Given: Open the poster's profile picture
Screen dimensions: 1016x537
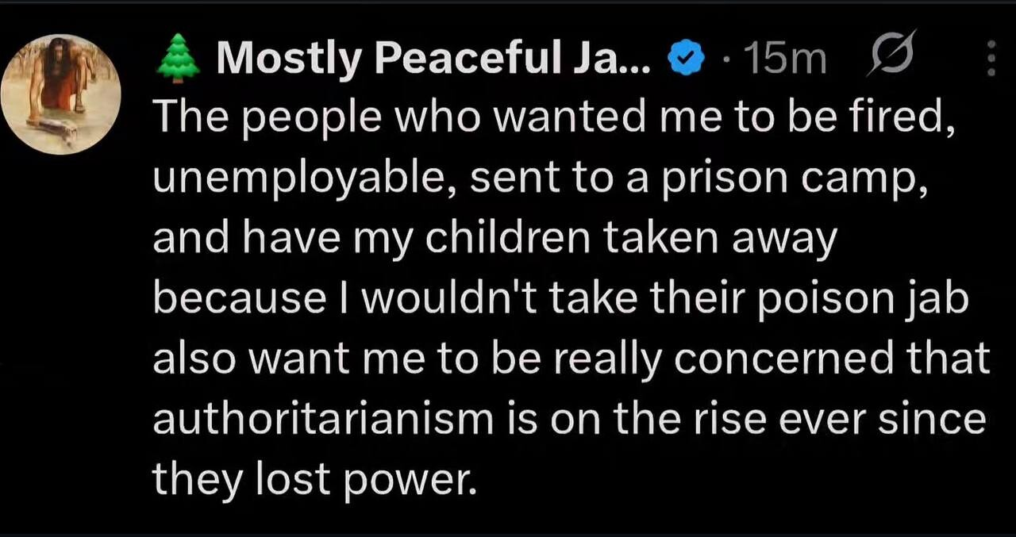Looking at the screenshot, I should [61, 94].
